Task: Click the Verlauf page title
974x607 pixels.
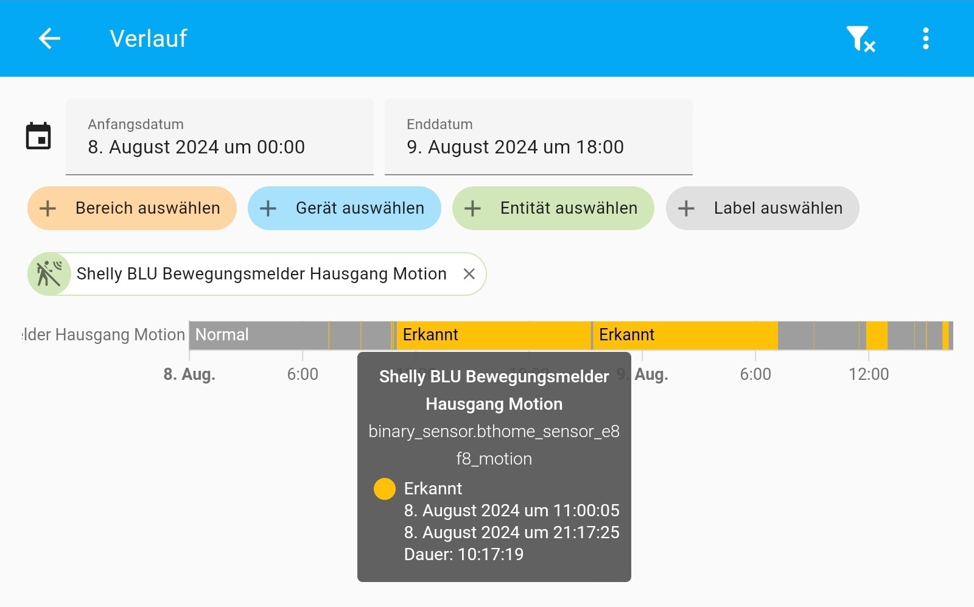Action: (x=149, y=38)
